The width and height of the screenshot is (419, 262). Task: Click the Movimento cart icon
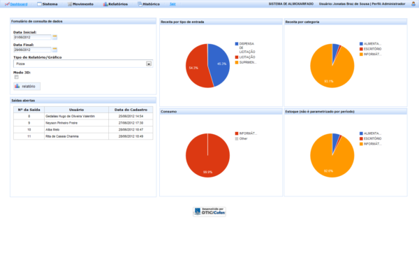pyautogui.click(x=70, y=4)
